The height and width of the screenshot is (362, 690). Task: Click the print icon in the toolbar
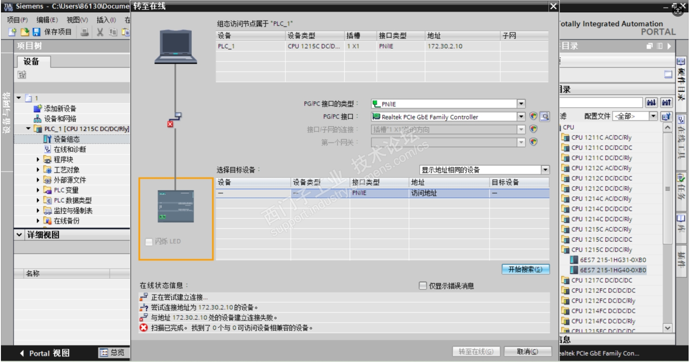85,32
